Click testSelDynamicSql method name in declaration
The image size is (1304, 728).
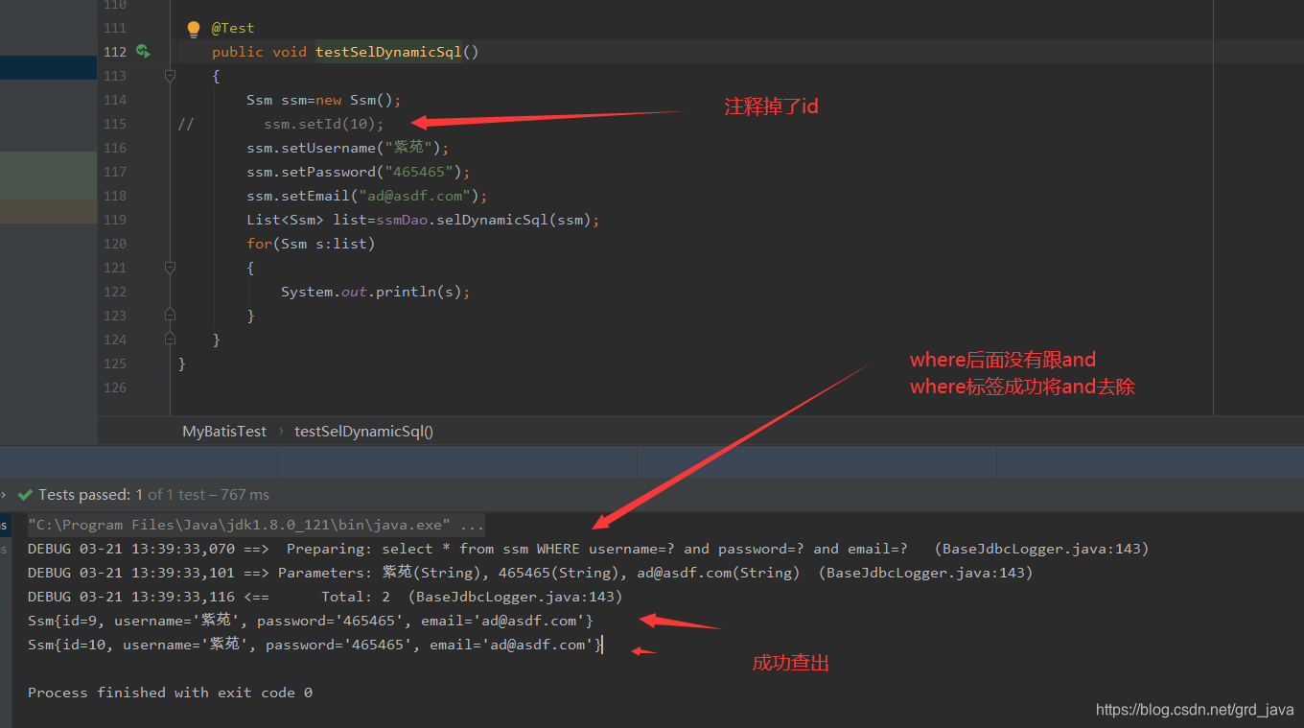pos(388,52)
